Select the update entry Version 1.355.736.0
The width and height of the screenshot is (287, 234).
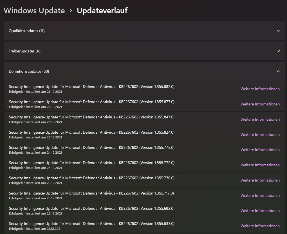tap(145, 180)
